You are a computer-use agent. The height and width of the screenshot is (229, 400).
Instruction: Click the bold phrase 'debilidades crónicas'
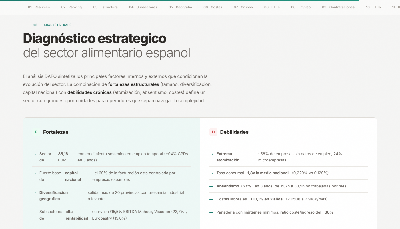(x=89, y=92)
